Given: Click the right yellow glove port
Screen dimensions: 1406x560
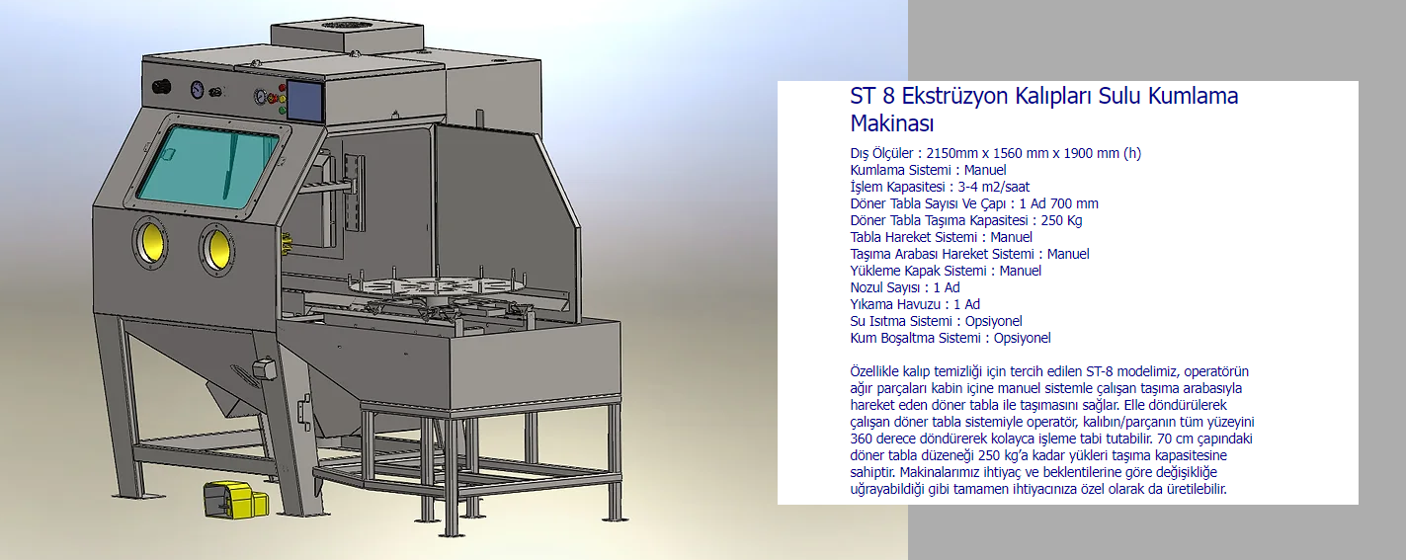Looking at the screenshot, I should (216, 248).
